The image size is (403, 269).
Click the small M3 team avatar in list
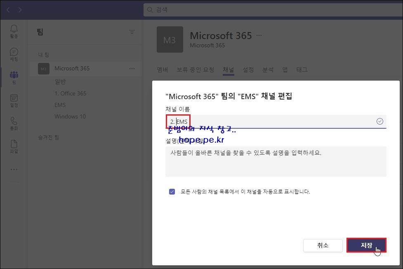click(x=44, y=69)
